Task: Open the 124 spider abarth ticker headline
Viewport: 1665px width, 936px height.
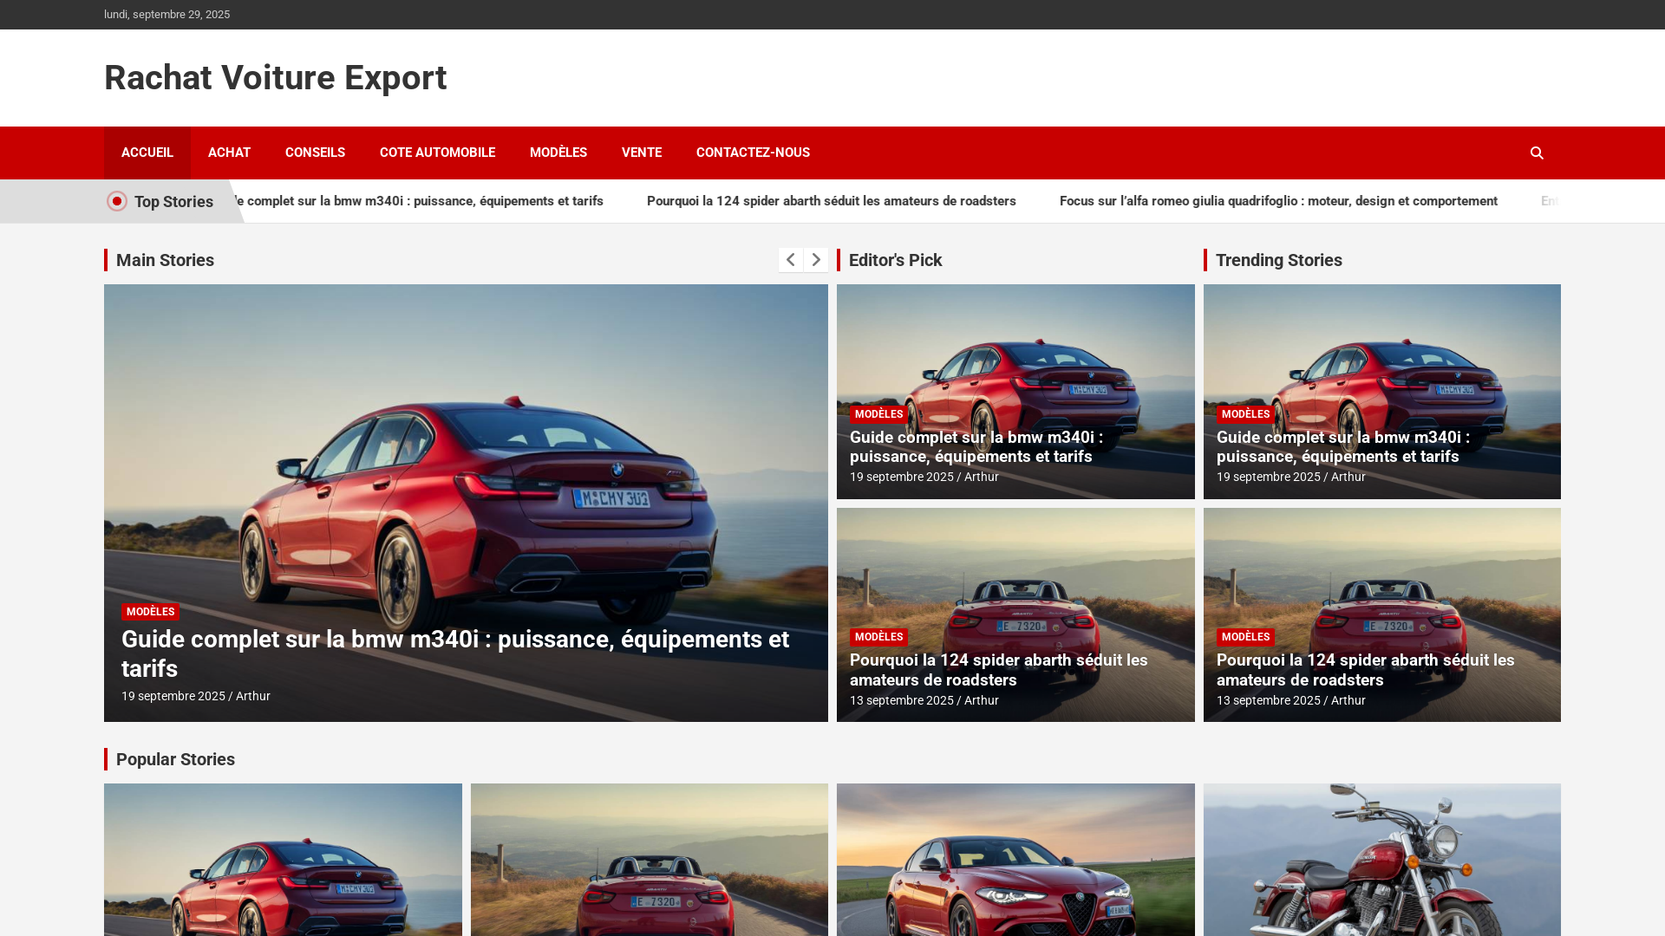Action: click(831, 201)
